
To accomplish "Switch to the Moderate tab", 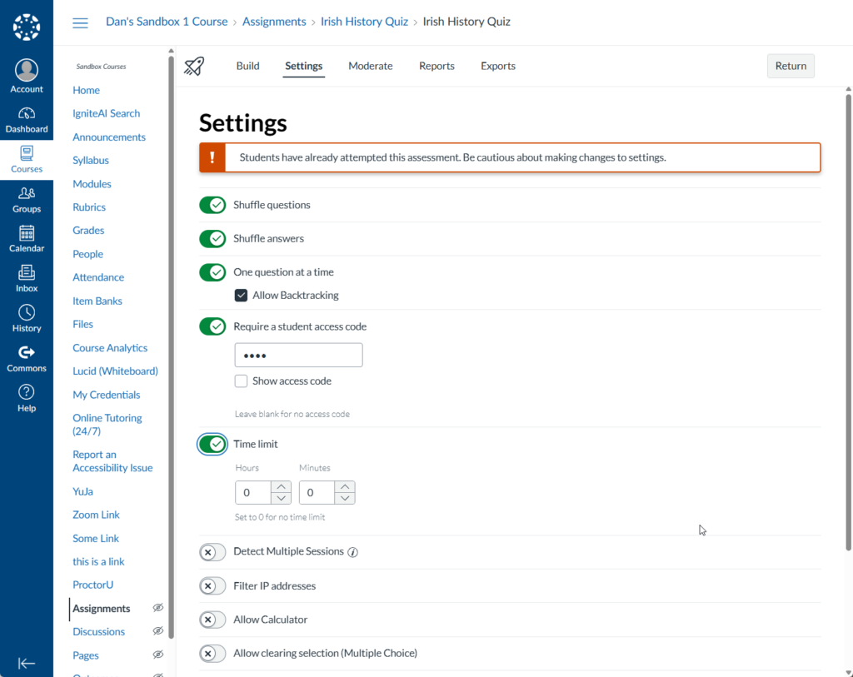I will [x=371, y=66].
